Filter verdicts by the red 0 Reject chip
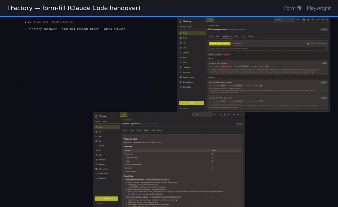 coord(226,55)
